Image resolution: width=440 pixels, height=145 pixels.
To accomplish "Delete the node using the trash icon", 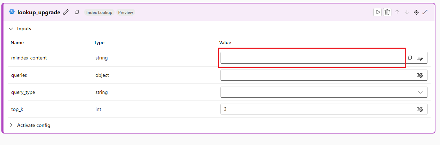I will point(387,12).
